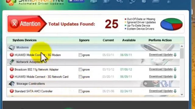
Task: Click the Perform Action column header
Action: pyautogui.click(x=160, y=40)
